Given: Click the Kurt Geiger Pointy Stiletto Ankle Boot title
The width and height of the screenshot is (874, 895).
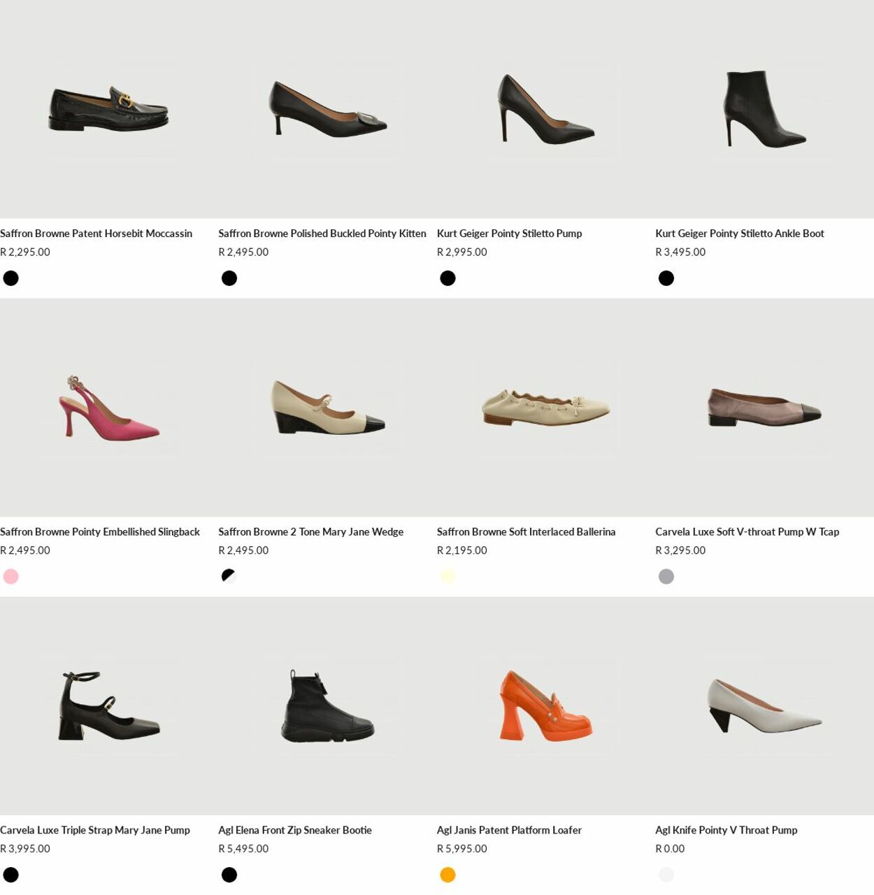Looking at the screenshot, I should tap(740, 234).
